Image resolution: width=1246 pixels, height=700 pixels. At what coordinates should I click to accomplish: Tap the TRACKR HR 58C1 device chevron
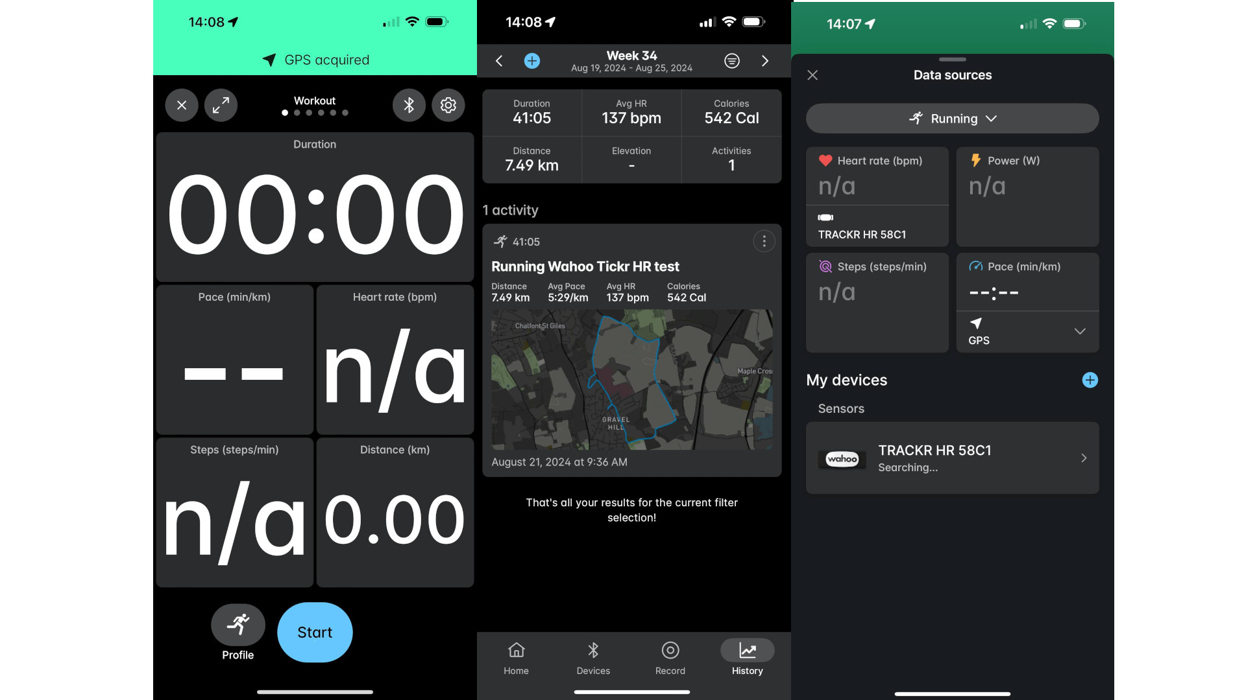point(1083,457)
